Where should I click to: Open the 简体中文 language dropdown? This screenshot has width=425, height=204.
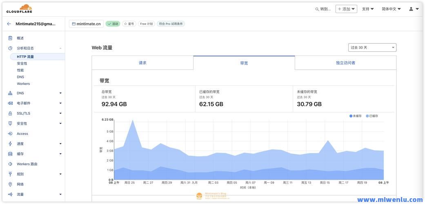391,9
